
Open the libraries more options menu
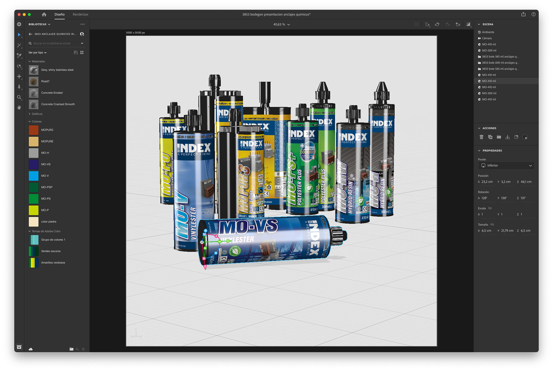(x=83, y=24)
